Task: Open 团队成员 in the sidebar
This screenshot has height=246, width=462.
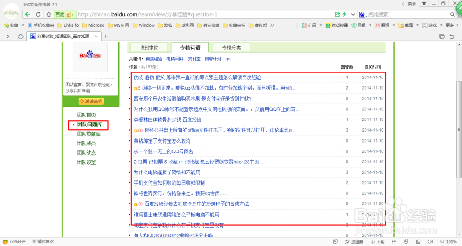Action: tap(86, 143)
